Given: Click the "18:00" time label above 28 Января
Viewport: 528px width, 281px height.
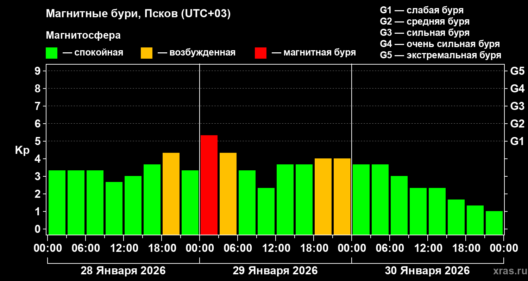Looking at the screenshot, I should pos(162,248).
